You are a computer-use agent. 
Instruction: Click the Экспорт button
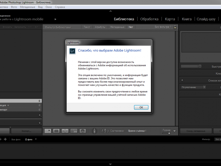click(26, 131)
